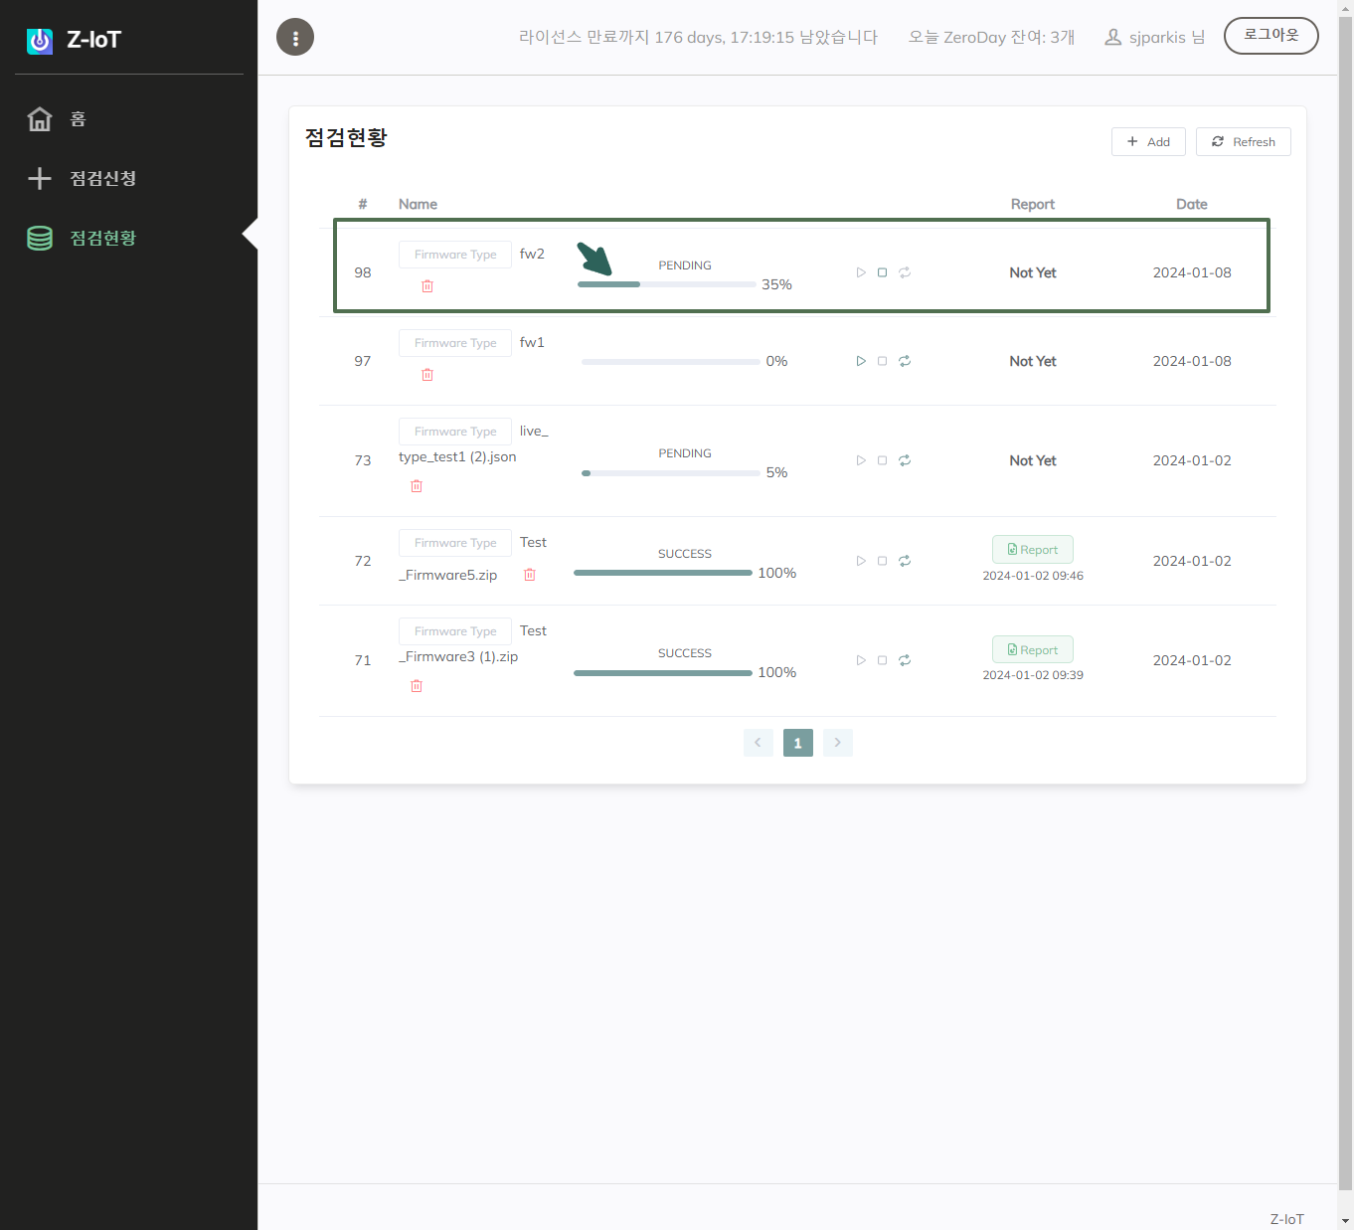This screenshot has height=1230, width=1354.
Task: Click the fw2 progress bar at 35%
Action: point(667,284)
